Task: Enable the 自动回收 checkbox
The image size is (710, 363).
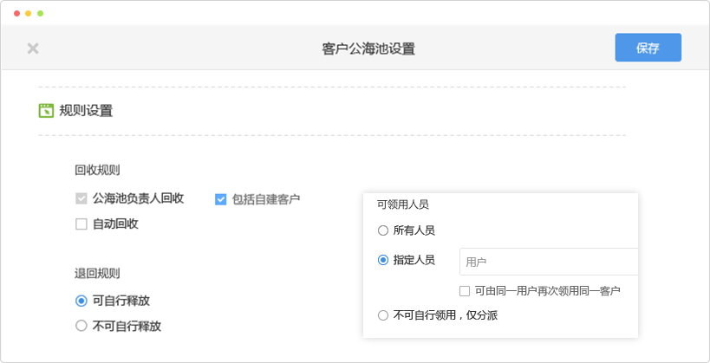Action: point(81,224)
